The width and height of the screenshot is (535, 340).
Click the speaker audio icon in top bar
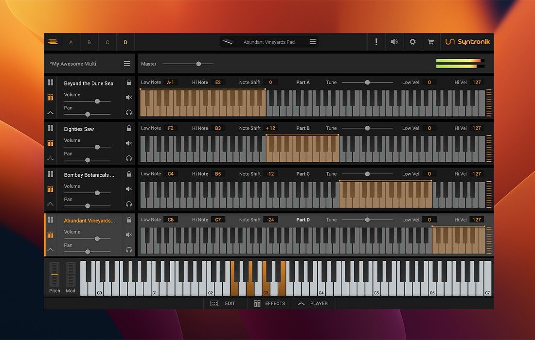coord(394,42)
